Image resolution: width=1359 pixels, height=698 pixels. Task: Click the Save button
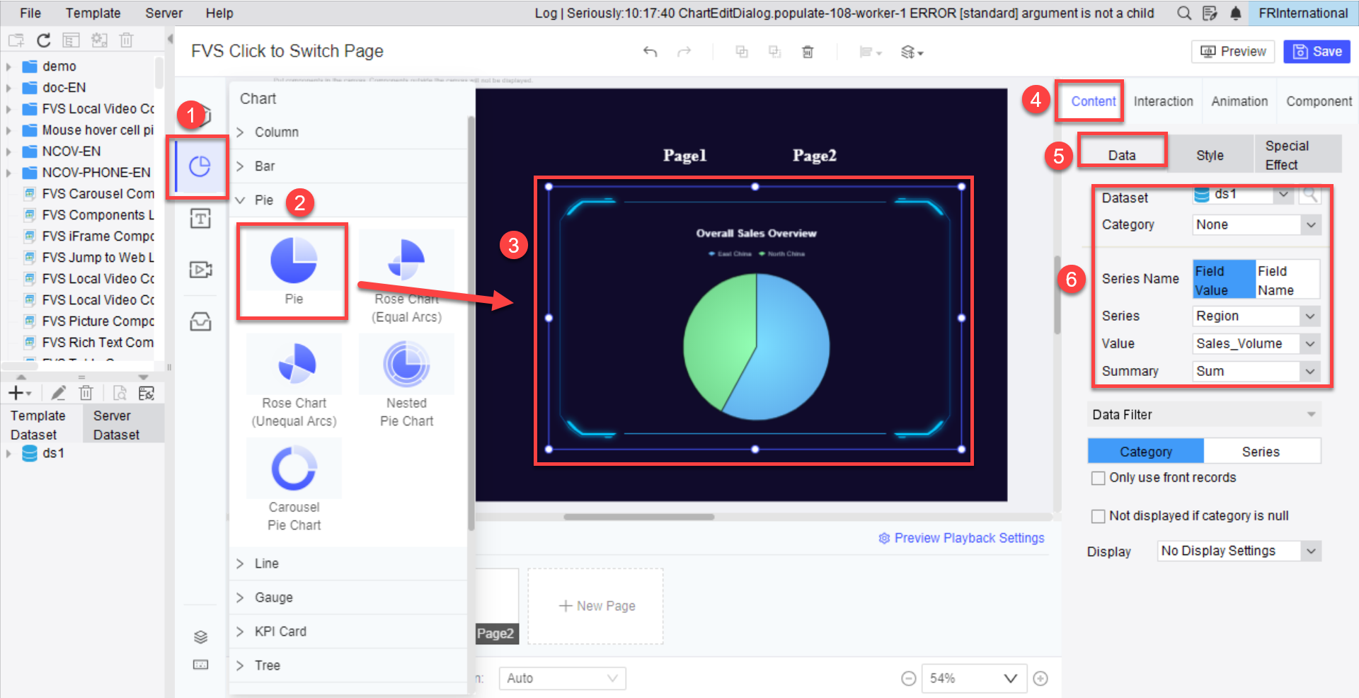pos(1317,51)
